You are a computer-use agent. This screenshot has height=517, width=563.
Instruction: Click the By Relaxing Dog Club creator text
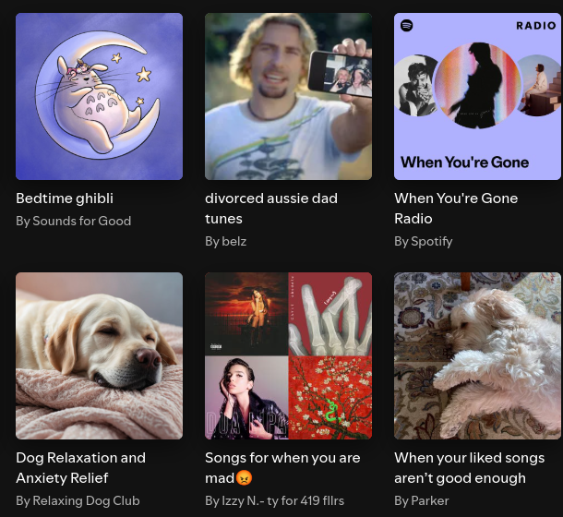[x=78, y=500]
